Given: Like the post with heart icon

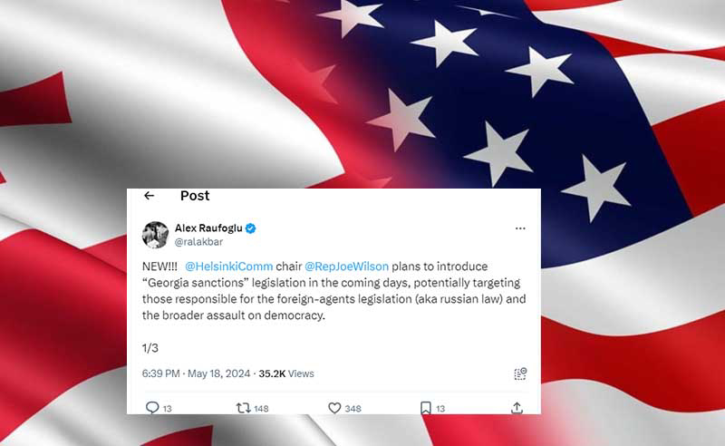Looking at the screenshot, I should tap(334, 408).
